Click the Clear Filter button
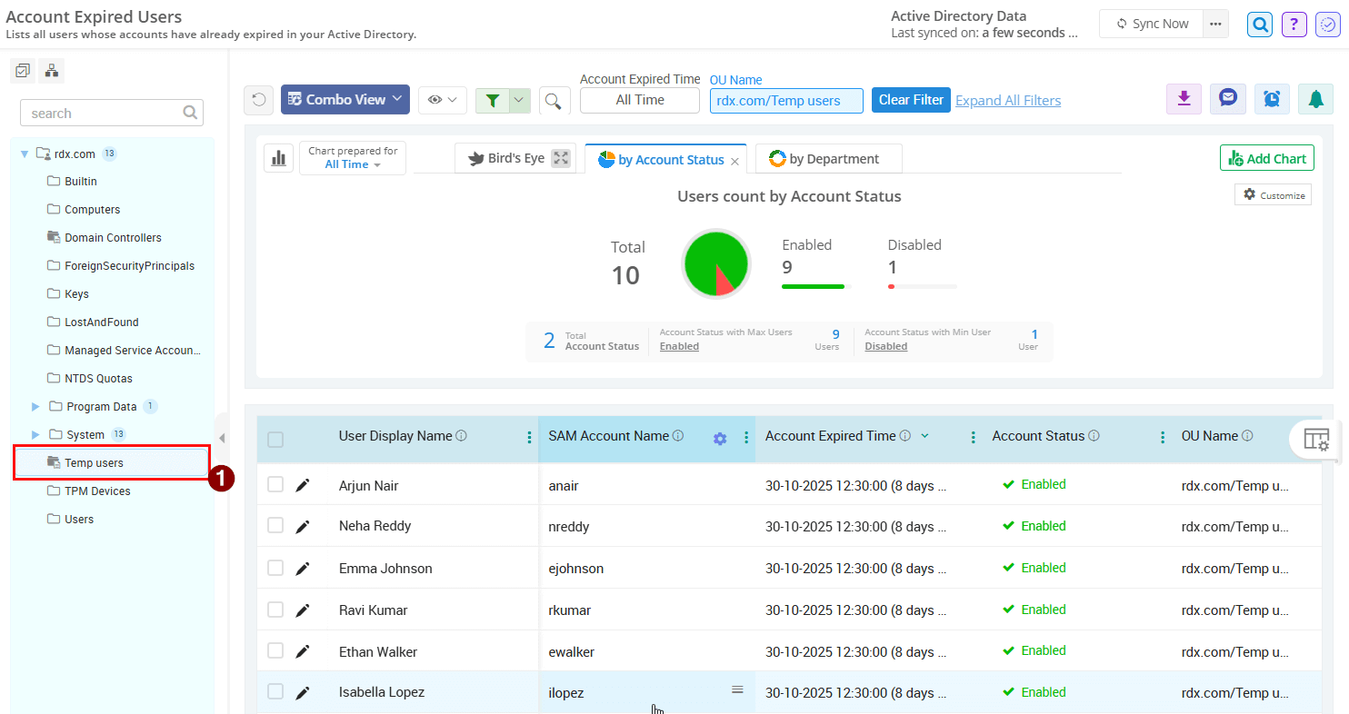Viewport: 1349px width, 714px height. [911, 100]
